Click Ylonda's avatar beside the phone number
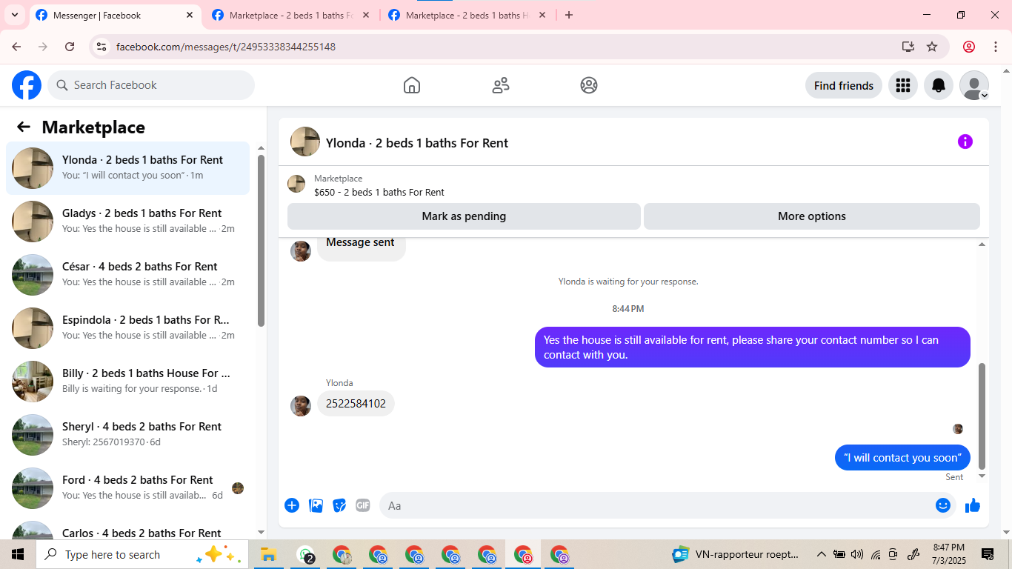This screenshot has height=569, width=1012. [x=301, y=406]
